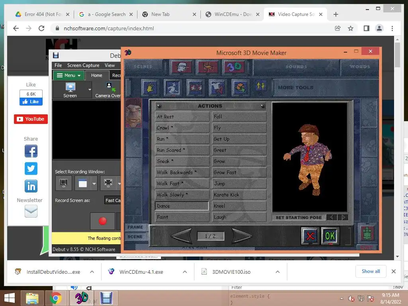
Task: Switch to Google Search browser tab
Action: (106, 14)
